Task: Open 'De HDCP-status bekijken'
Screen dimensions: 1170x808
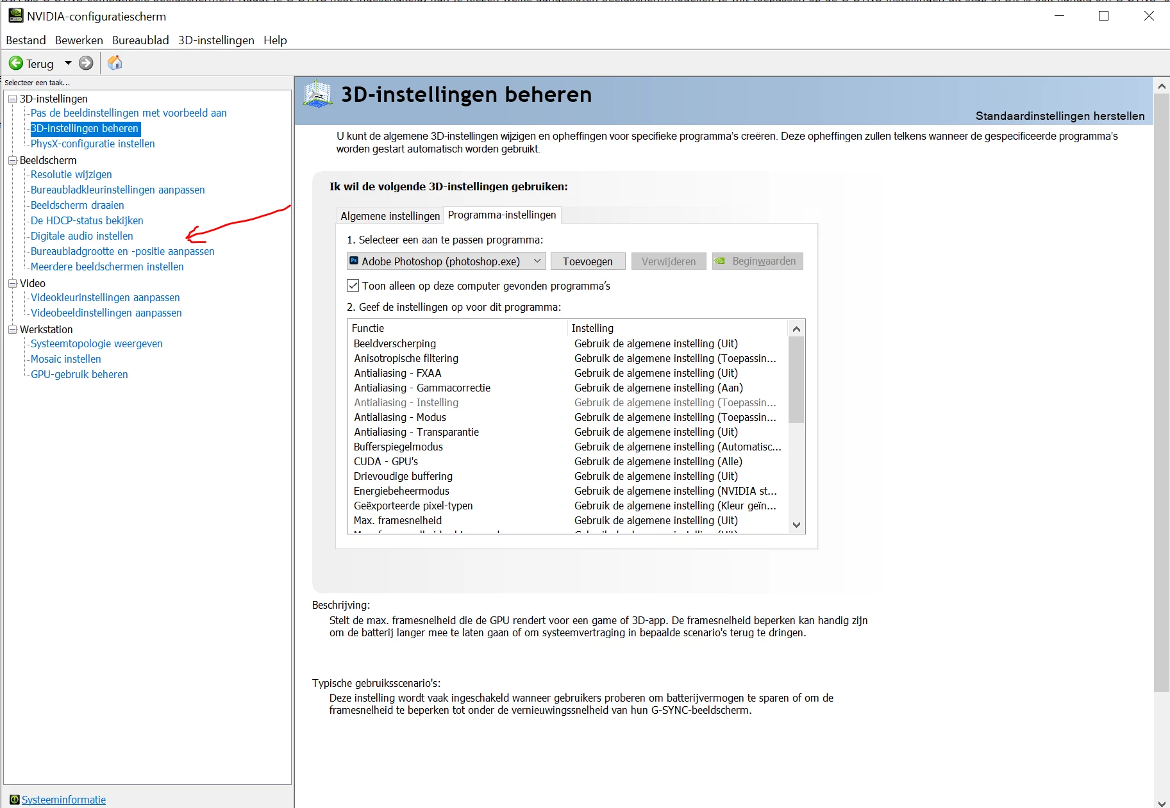Action: (x=87, y=220)
